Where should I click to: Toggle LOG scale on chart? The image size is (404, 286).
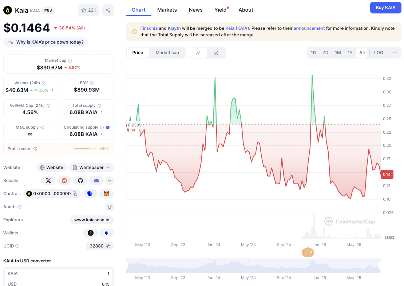pos(379,53)
